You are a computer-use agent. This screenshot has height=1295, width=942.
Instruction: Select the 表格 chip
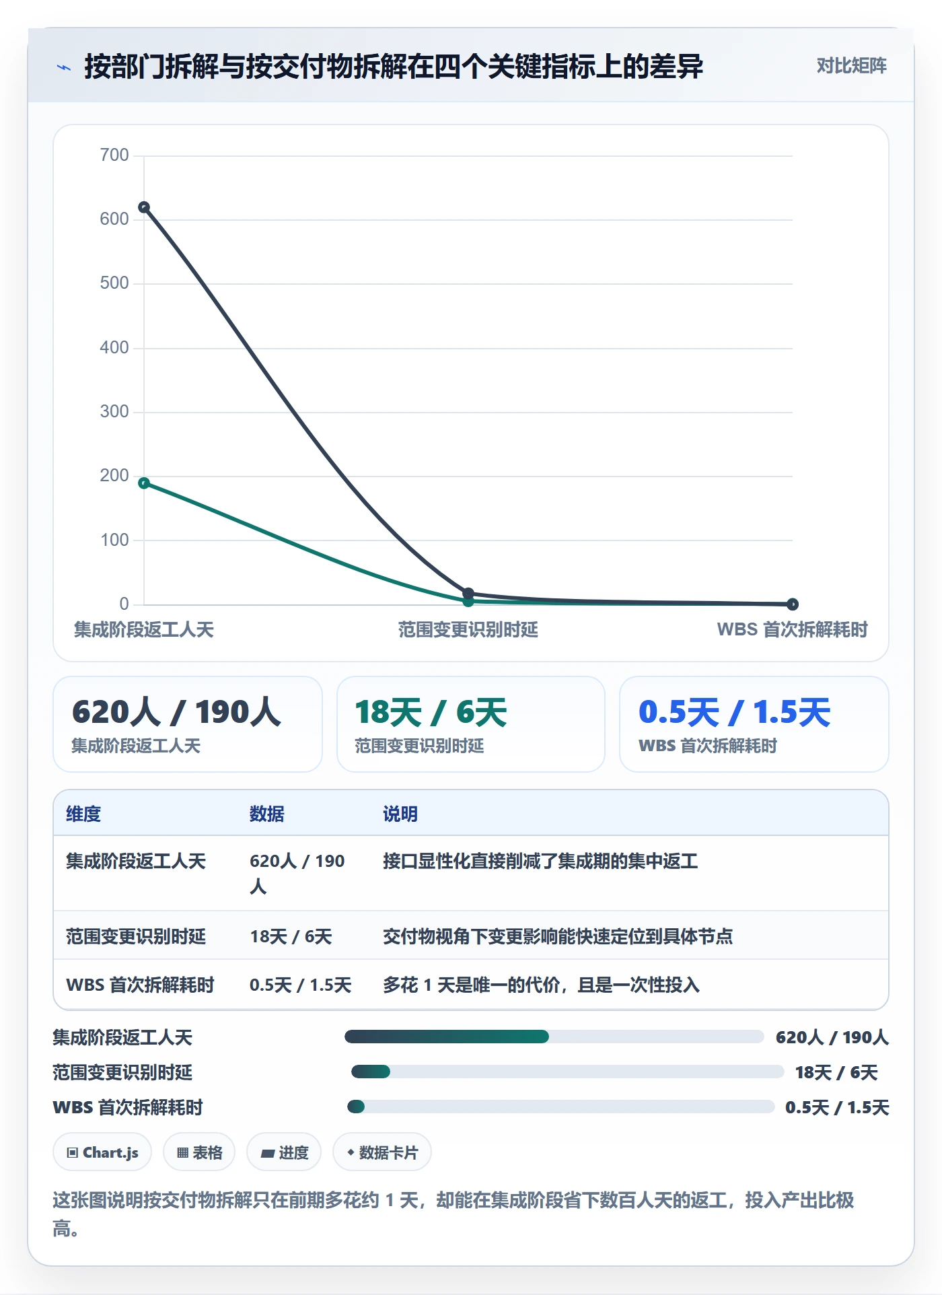[x=199, y=1152]
